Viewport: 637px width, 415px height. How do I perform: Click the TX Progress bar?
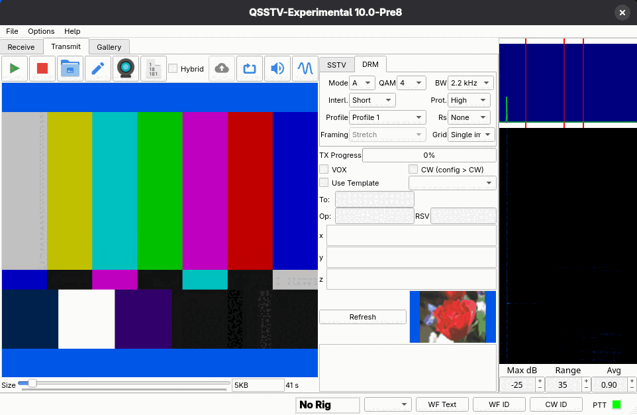point(429,155)
